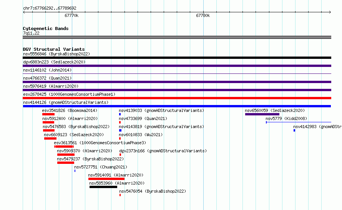Screen dimensions: 342x210
Task: Select the 7q11.22 band label
Action: (x=31, y=33)
